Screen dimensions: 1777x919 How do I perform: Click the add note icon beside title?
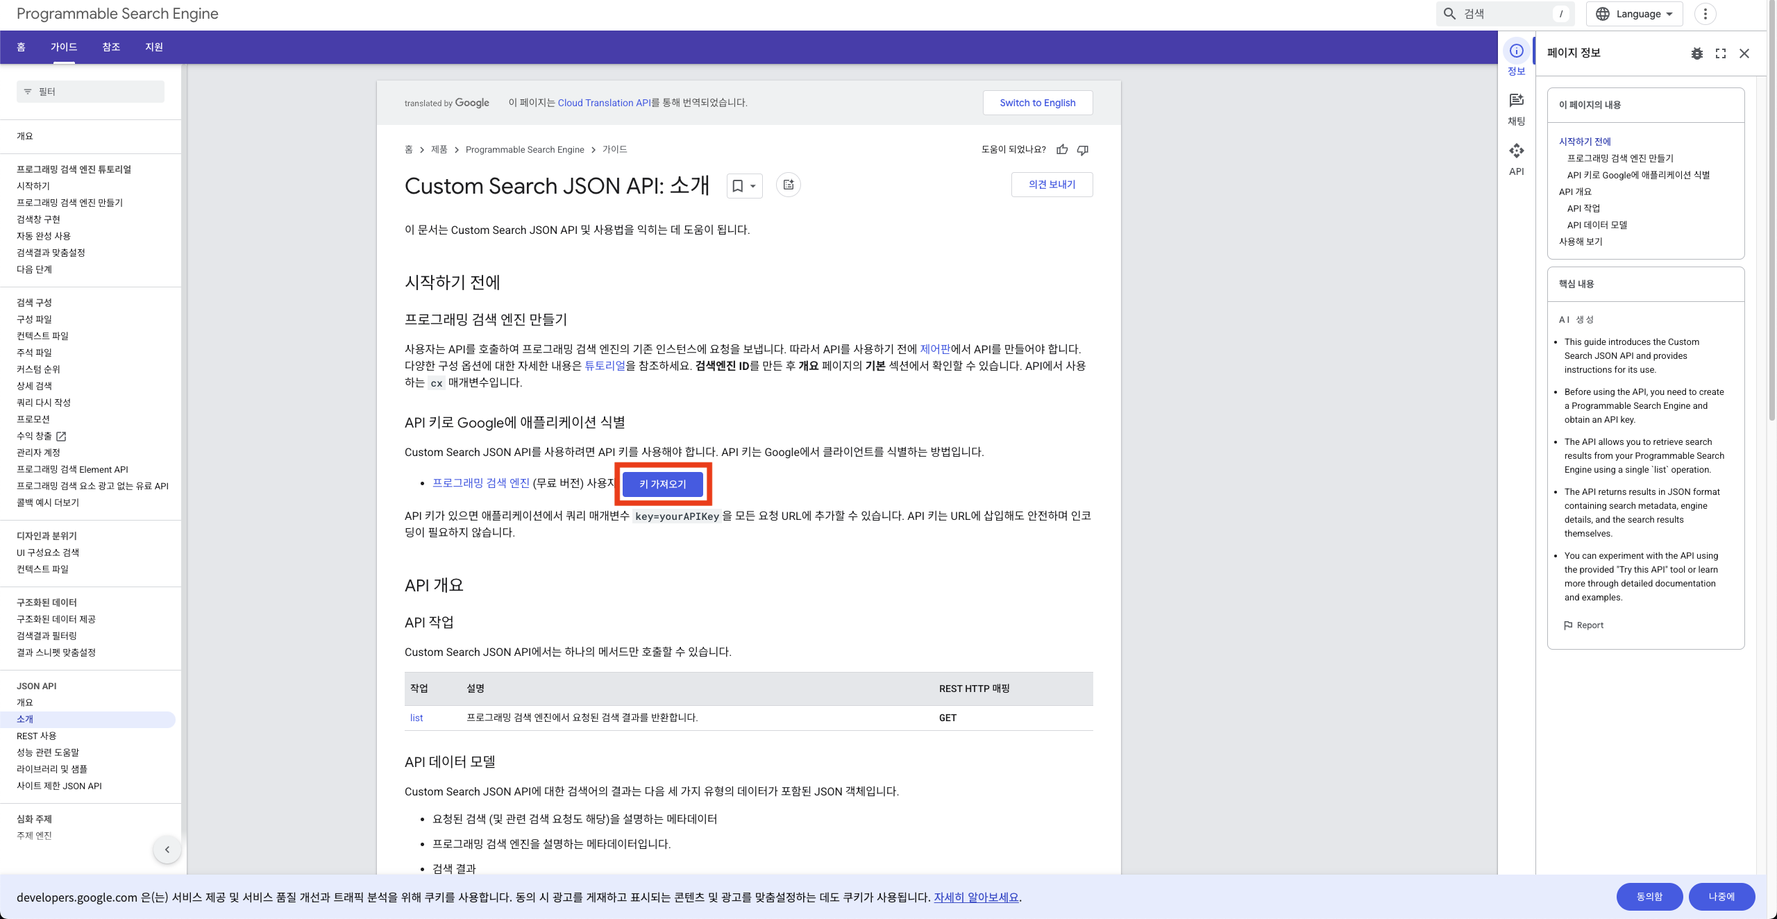[x=788, y=185]
